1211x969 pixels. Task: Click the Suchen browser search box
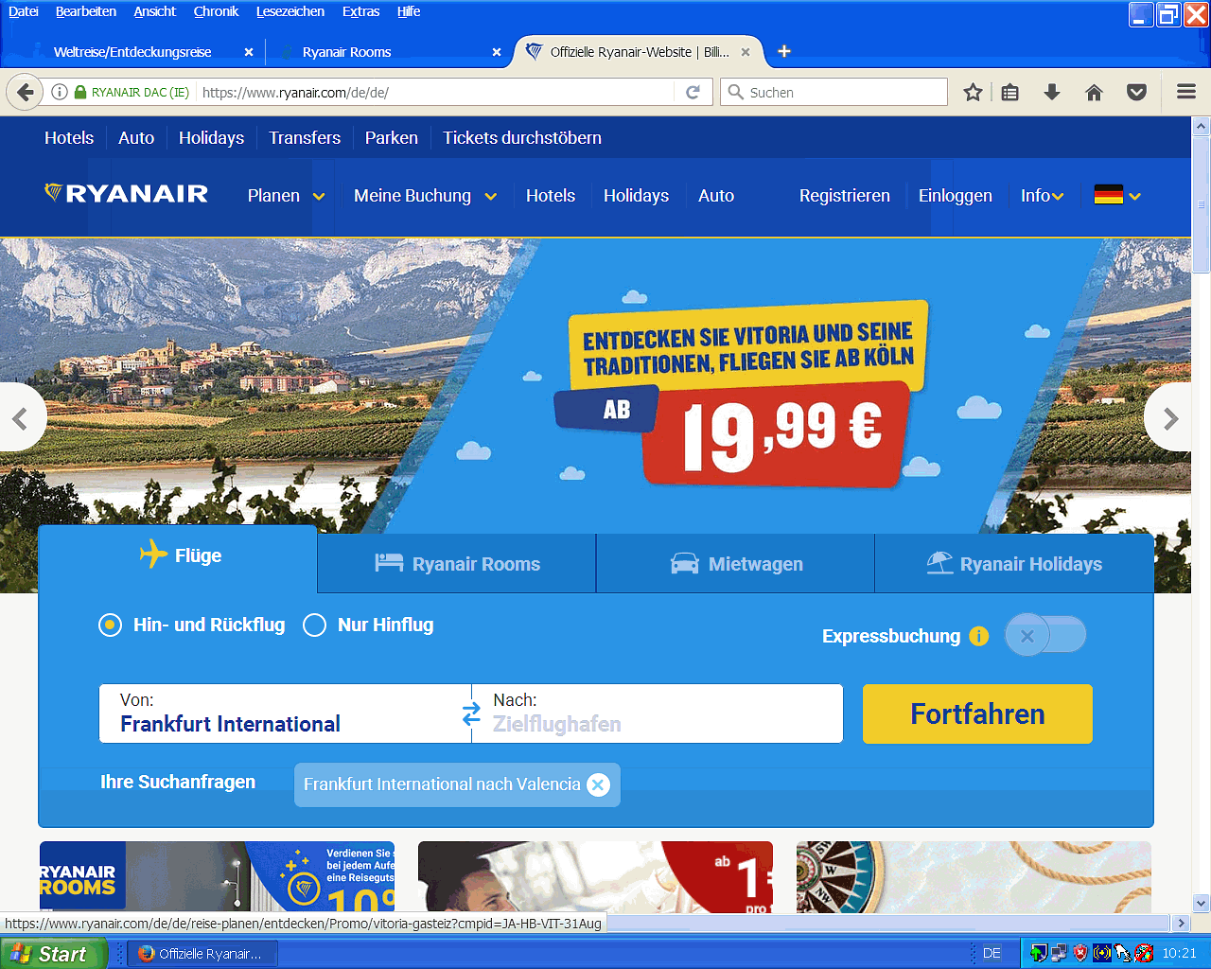click(x=834, y=92)
